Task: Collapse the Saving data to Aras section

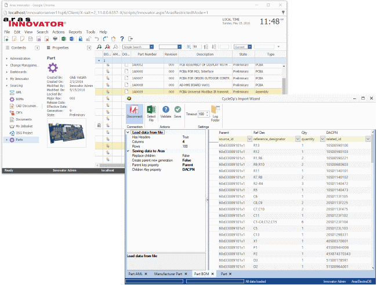Action: coord(128,151)
